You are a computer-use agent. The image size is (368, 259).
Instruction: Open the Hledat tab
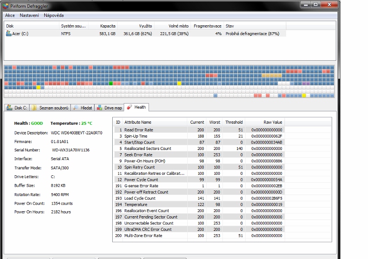click(x=83, y=108)
